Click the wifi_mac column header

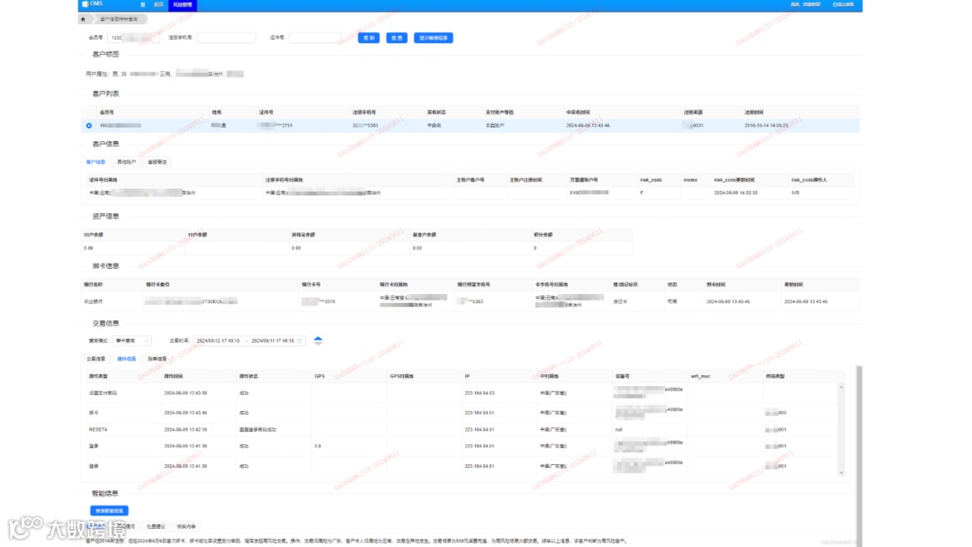tap(700, 376)
